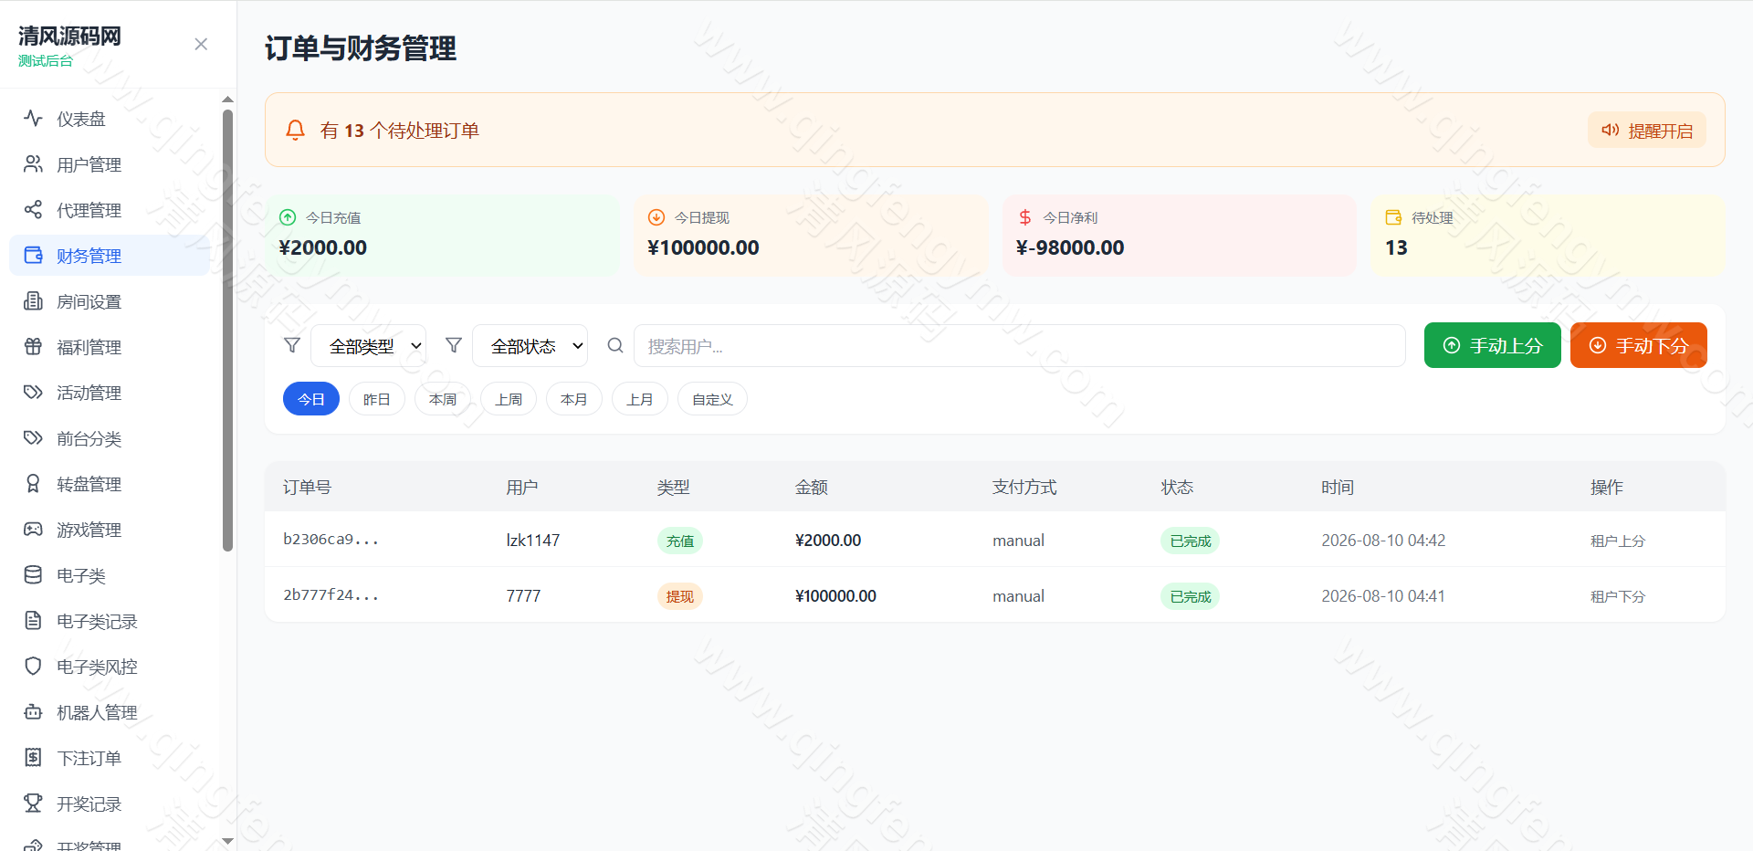Click the 充值 type badge
Image resolution: width=1753 pixels, height=851 pixels.
pos(679,541)
